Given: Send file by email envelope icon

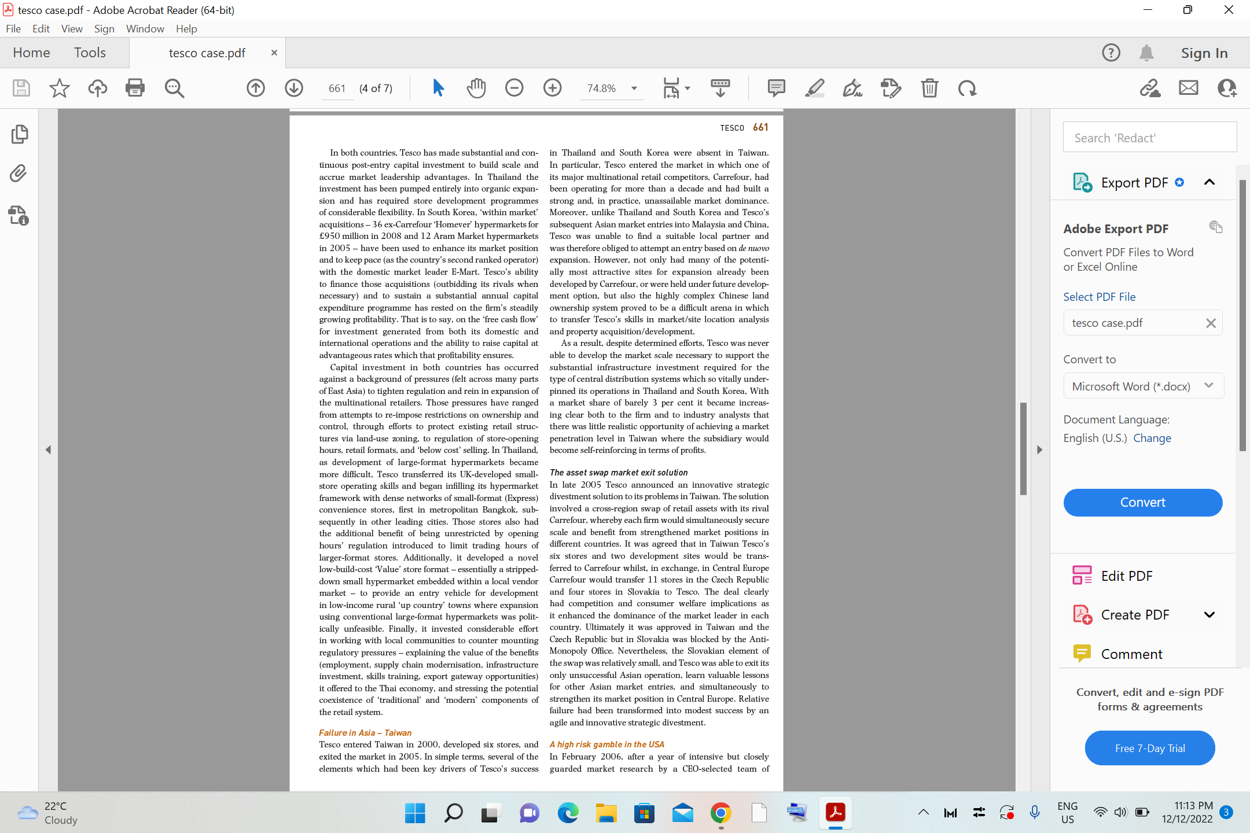Looking at the screenshot, I should [1189, 88].
